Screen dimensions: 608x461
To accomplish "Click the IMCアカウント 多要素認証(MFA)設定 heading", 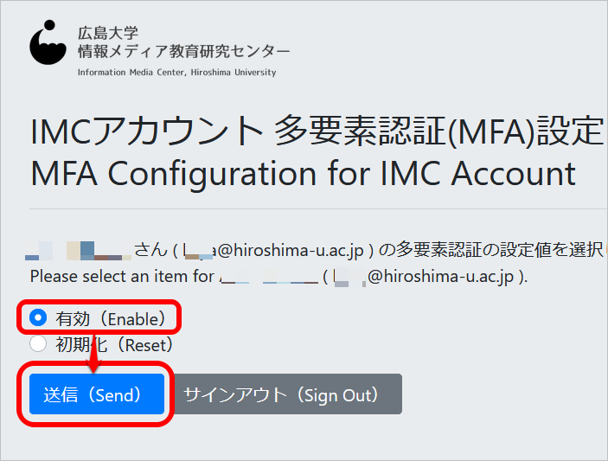I will tap(317, 131).
